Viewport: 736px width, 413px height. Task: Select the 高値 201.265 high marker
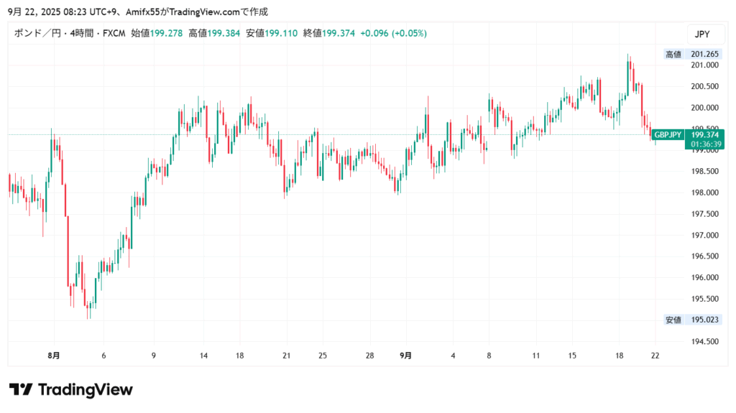pos(691,54)
